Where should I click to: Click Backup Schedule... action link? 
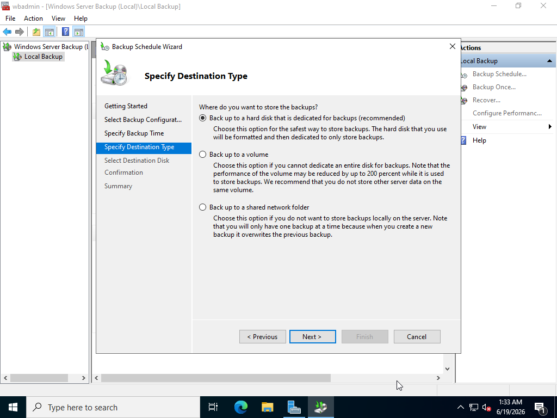click(499, 74)
